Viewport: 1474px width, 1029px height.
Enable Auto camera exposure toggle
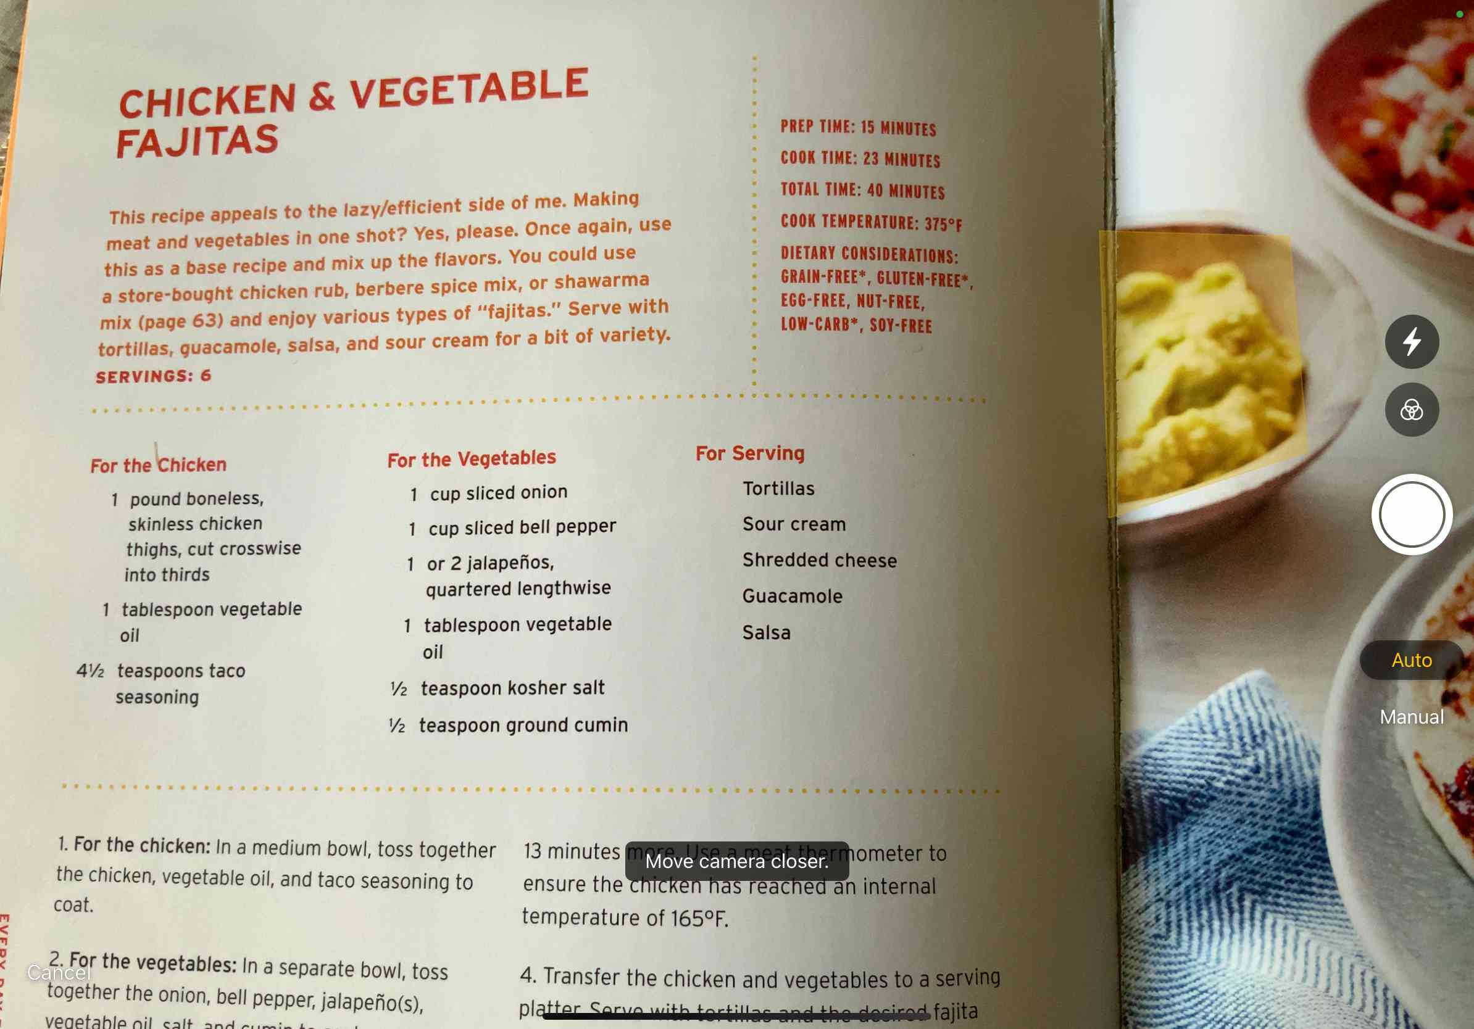(1409, 659)
